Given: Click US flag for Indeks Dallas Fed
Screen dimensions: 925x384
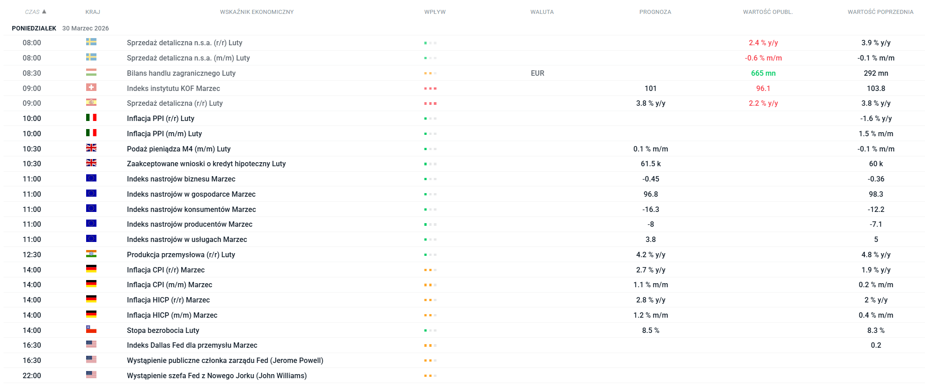Looking at the screenshot, I should (x=91, y=345).
